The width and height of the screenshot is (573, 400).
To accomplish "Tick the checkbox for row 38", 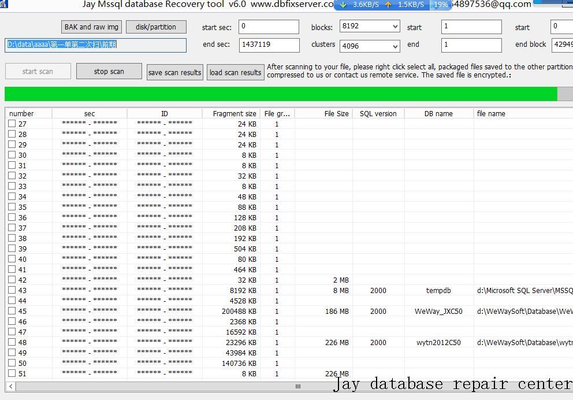I will pyautogui.click(x=12, y=238).
